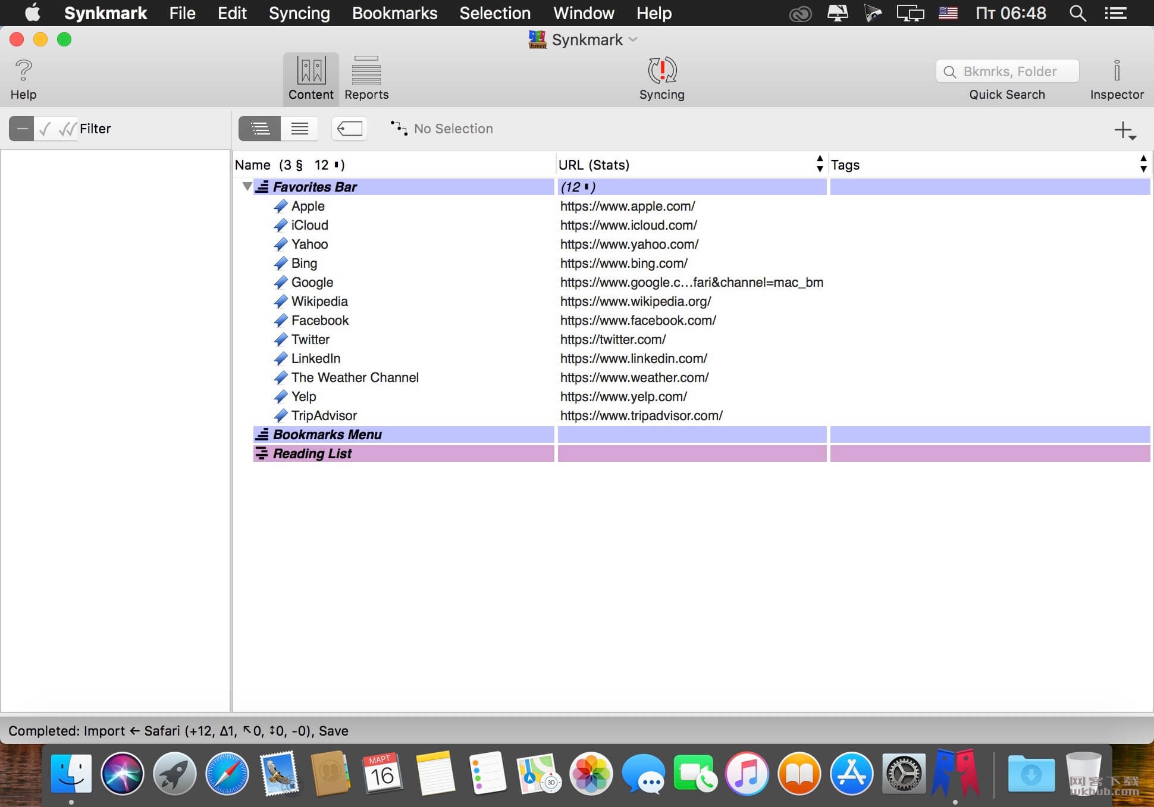Click the US flag input source
1154x807 pixels.
pyautogui.click(x=948, y=12)
